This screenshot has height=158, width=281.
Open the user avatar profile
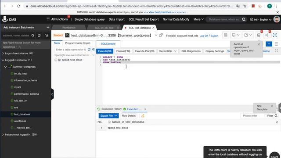(277, 19)
